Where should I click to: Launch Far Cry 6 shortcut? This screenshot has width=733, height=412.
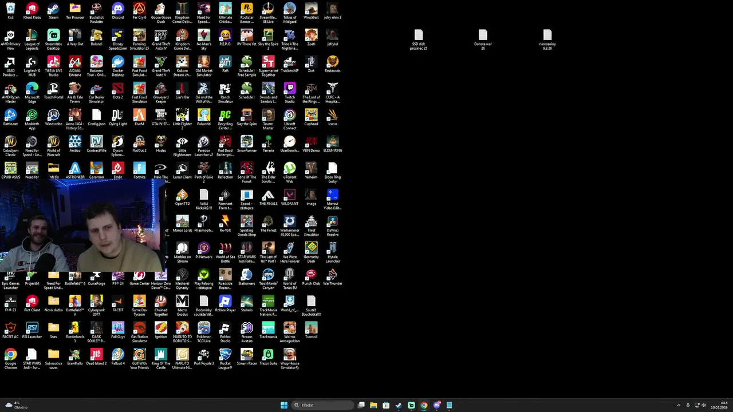tap(139, 11)
